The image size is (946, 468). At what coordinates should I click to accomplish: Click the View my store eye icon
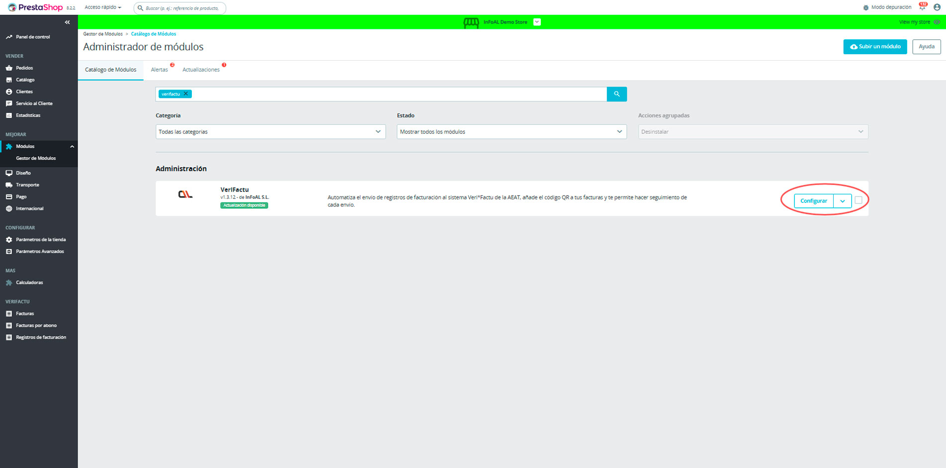pos(937,22)
